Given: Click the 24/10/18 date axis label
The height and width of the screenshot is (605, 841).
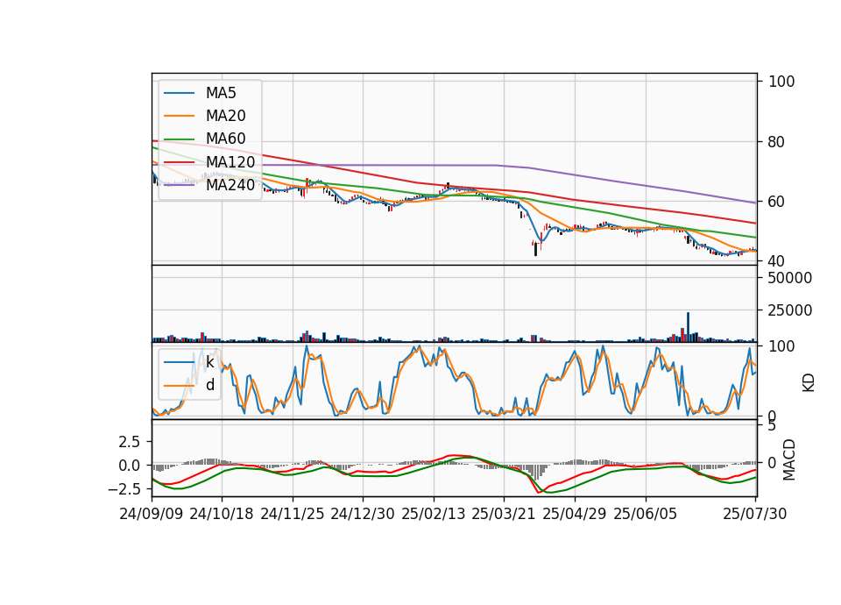Looking at the screenshot, I should [x=222, y=514].
